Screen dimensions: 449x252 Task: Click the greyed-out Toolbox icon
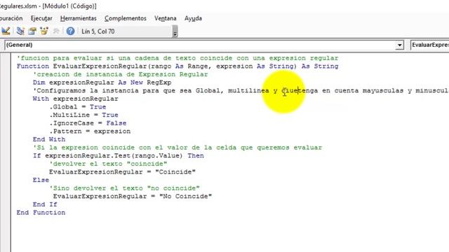[x=56, y=31]
